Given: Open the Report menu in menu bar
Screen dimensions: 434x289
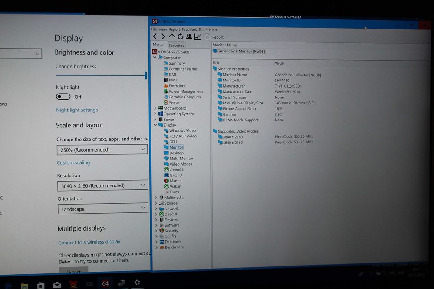Looking at the screenshot, I should pos(174,29).
